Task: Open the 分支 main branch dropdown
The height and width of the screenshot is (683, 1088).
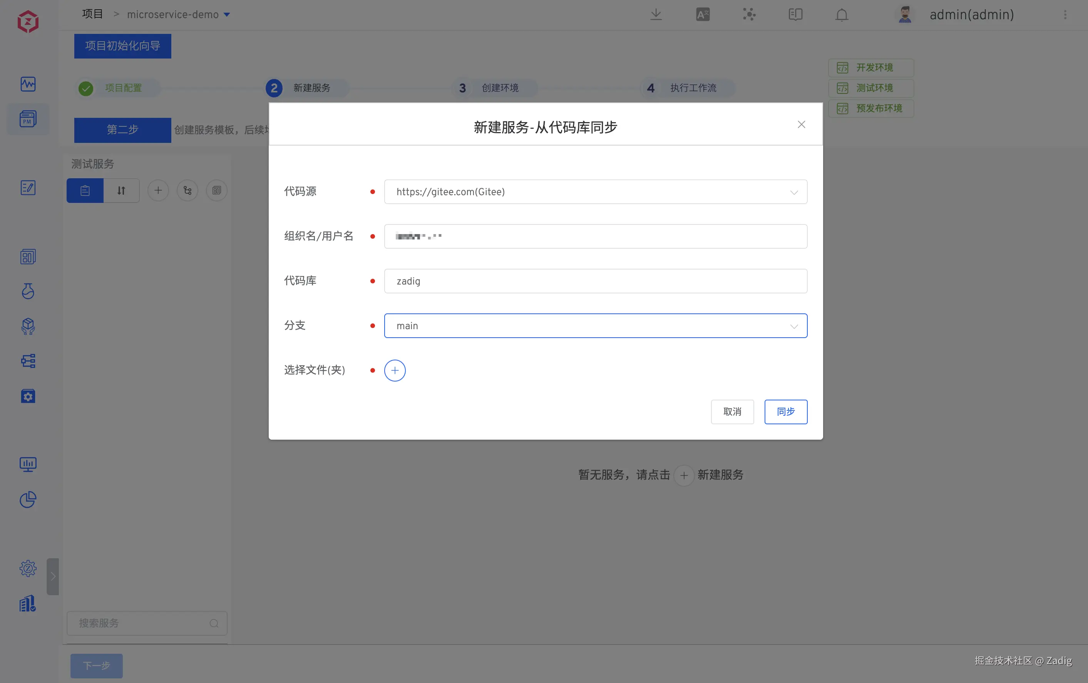Action: [595, 326]
